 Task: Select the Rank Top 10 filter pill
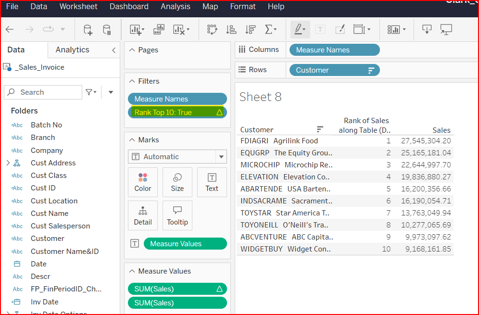(173, 113)
